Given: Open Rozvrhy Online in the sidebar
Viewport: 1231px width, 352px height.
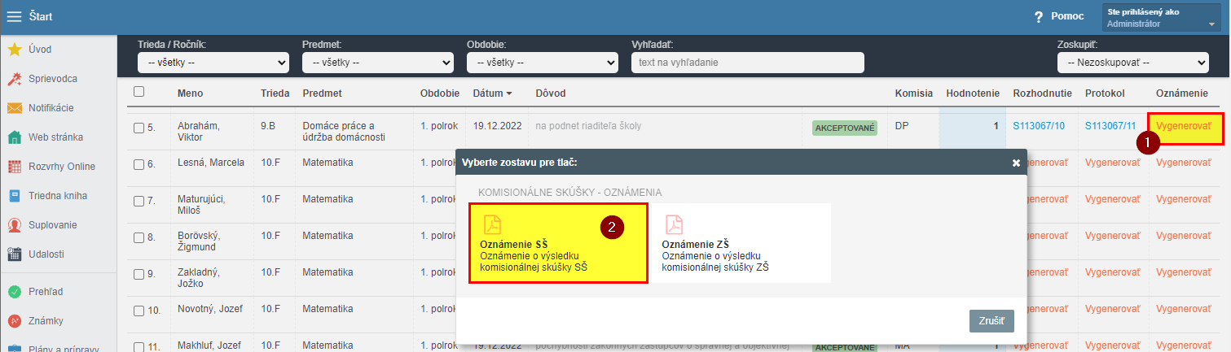Looking at the screenshot, I should pyautogui.click(x=62, y=167).
